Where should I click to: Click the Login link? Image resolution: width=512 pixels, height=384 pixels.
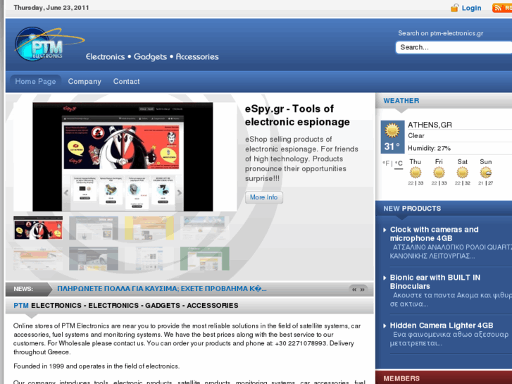coord(471,8)
